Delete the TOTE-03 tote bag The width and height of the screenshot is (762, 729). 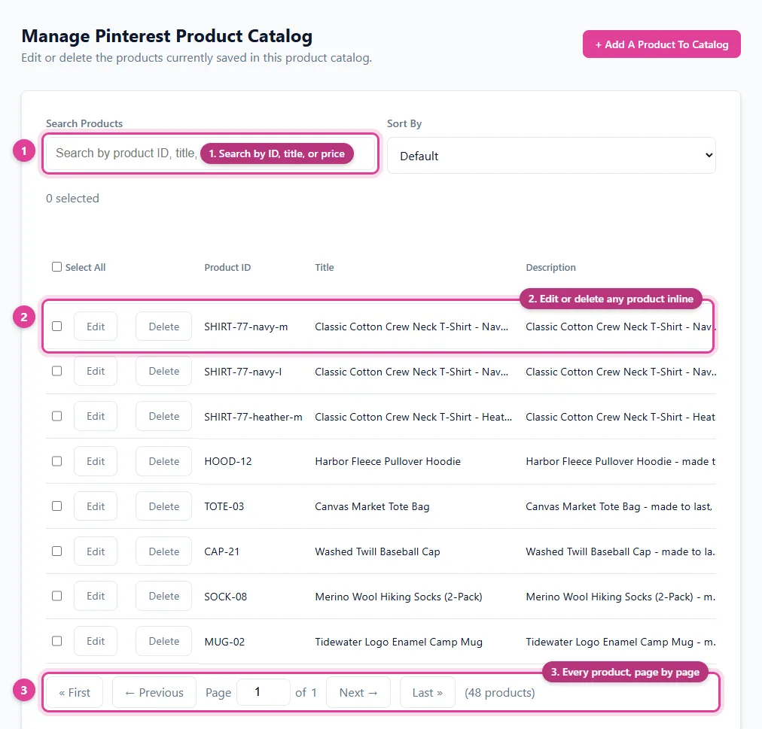(164, 506)
